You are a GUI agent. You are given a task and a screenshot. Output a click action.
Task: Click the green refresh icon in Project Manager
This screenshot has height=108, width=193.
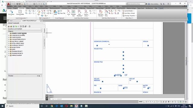16,26
